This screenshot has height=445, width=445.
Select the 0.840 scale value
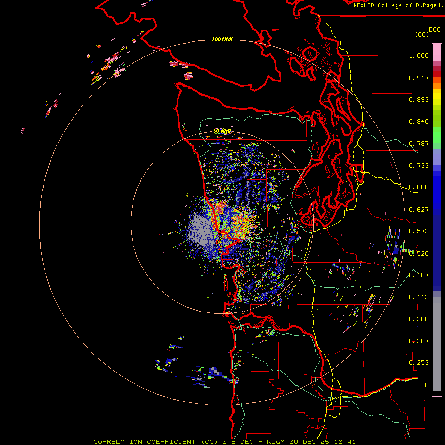coord(419,122)
